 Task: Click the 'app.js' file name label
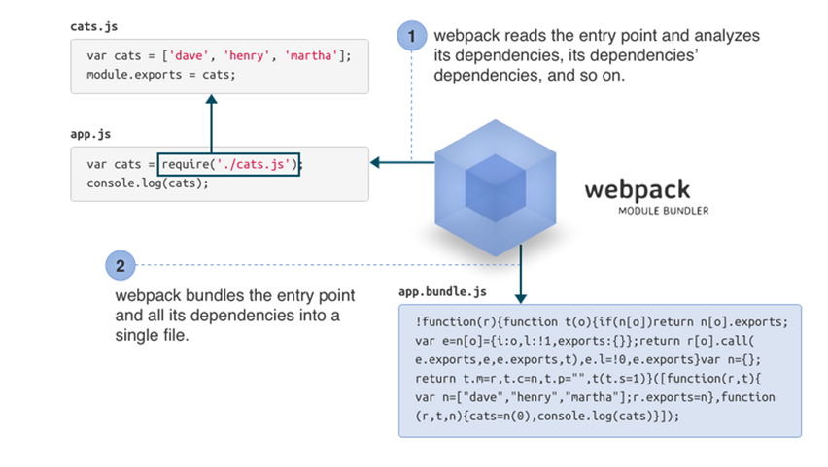pyautogui.click(x=90, y=134)
